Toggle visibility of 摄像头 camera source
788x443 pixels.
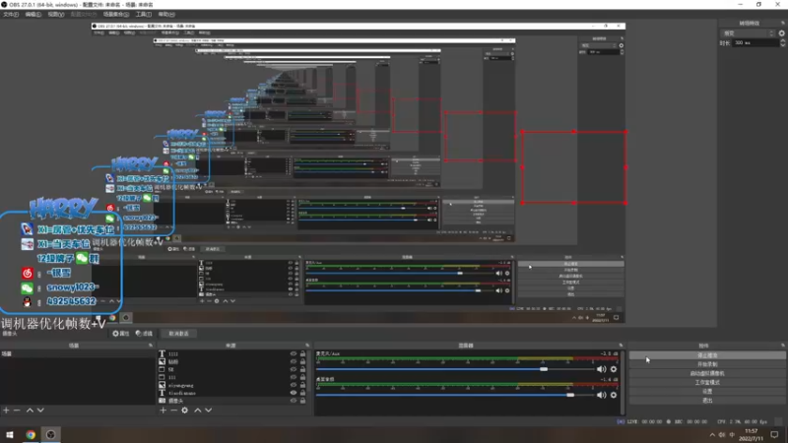pyautogui.click(x=293, y=401)
